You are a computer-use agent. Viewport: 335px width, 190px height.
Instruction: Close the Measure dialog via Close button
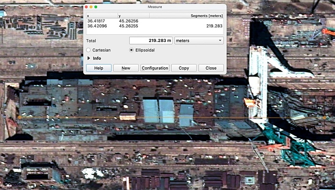coord(211,68)
